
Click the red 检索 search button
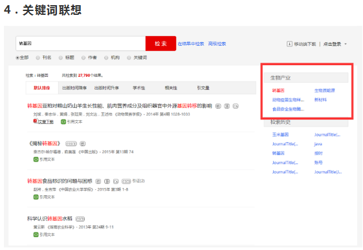[x=160, y=43]
